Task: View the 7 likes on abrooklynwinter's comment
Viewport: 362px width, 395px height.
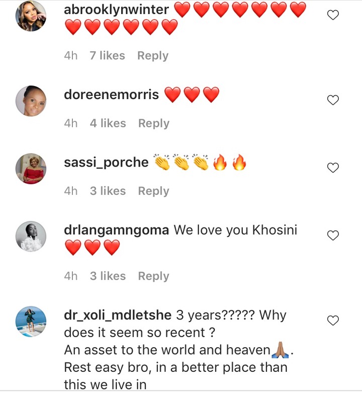Action: click(107, 55)
